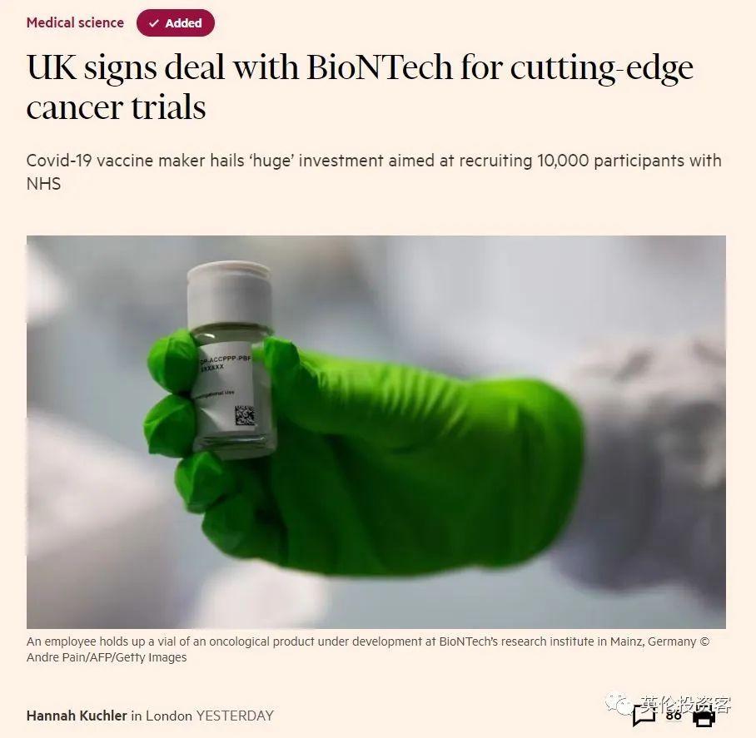Click the white checkmark in the maroon pill
This screenshot has width=756, height=738.
[154, 23]
